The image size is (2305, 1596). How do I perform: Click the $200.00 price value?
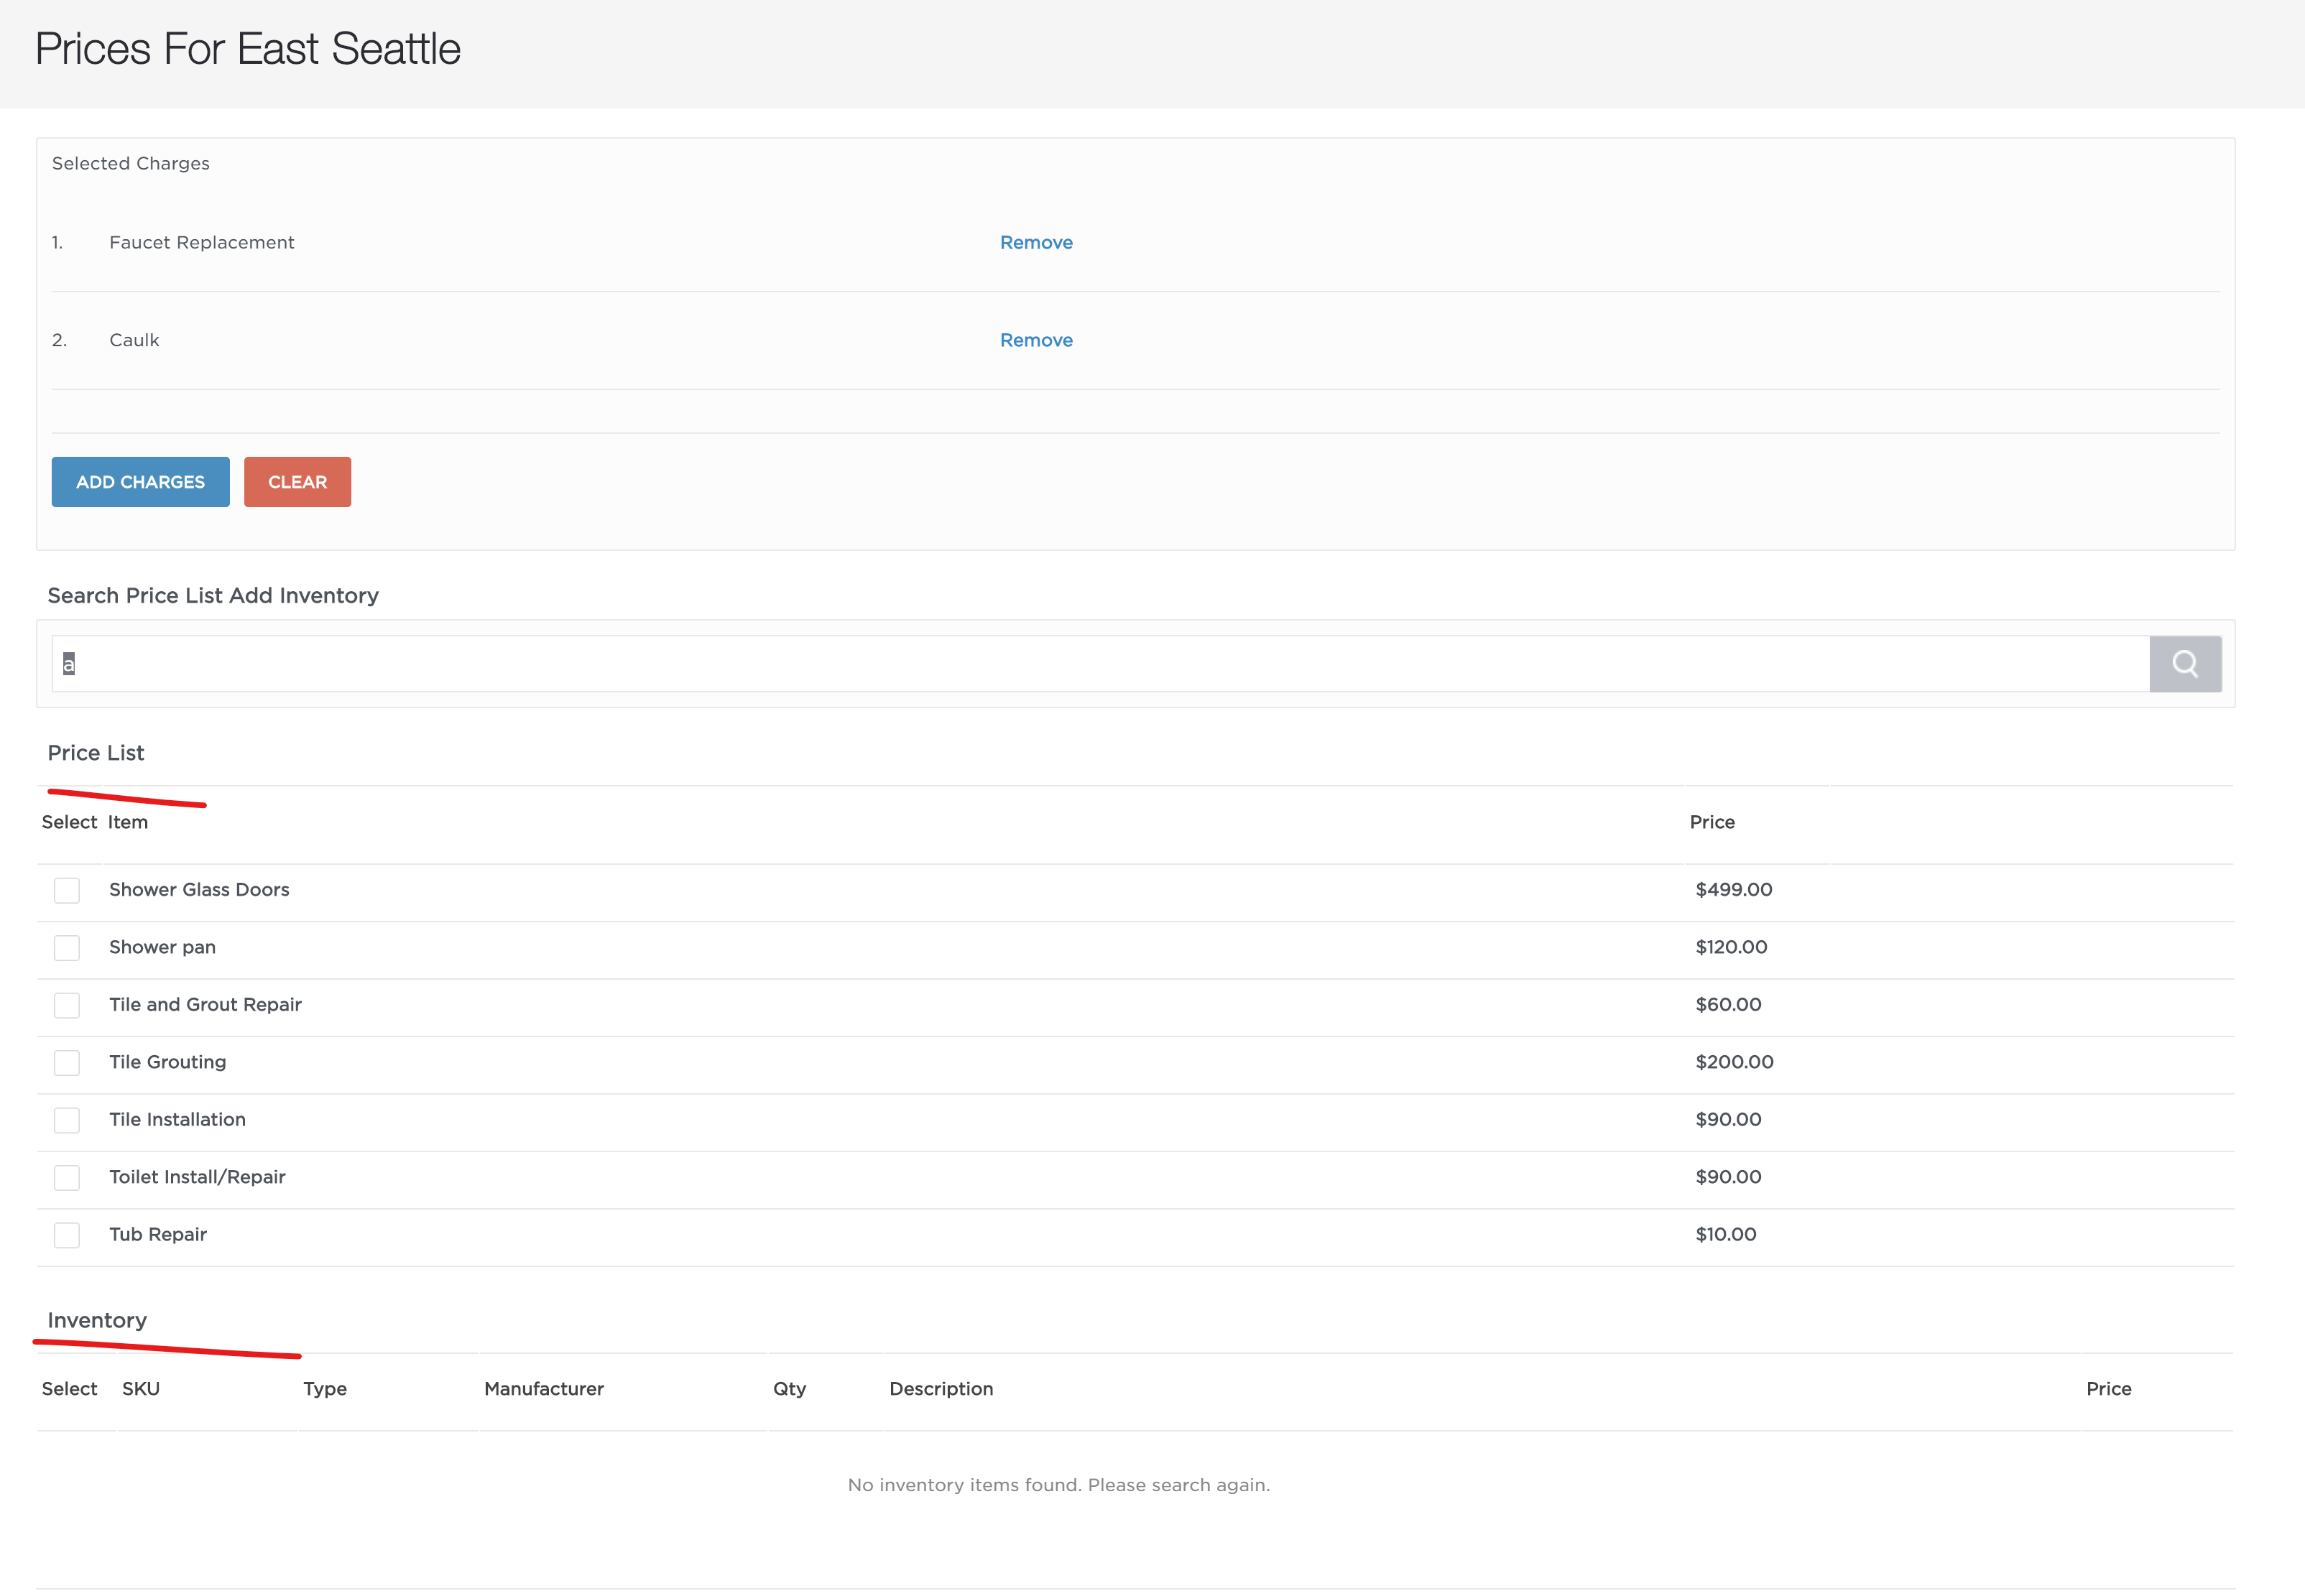pyautogui.click(x=1734, y=1062)
